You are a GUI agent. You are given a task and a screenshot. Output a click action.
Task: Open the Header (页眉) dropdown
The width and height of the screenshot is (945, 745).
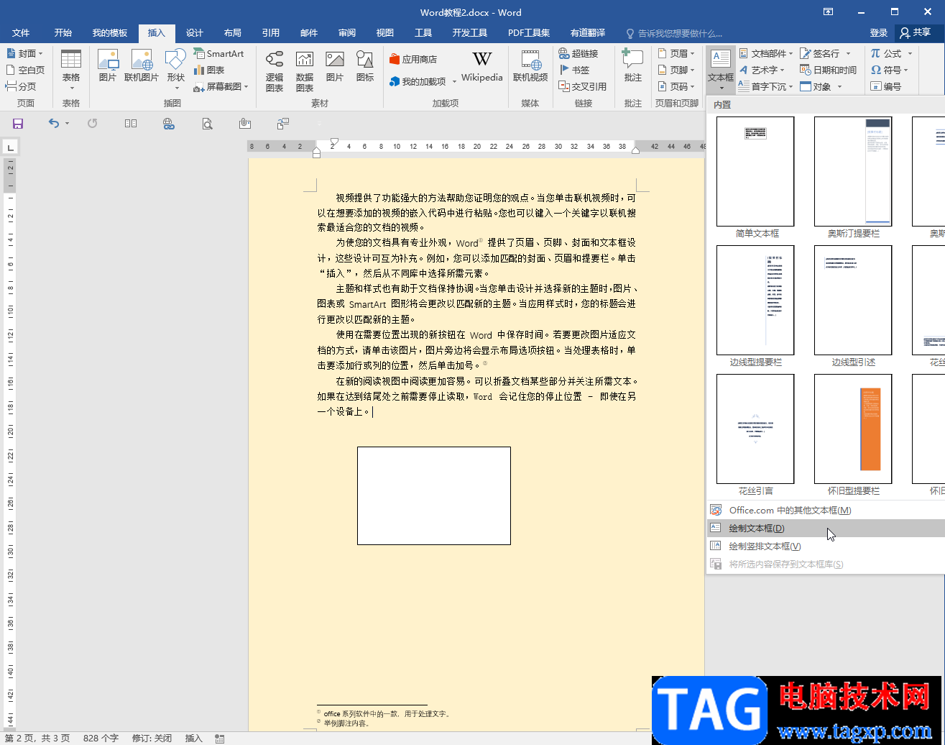676,53
